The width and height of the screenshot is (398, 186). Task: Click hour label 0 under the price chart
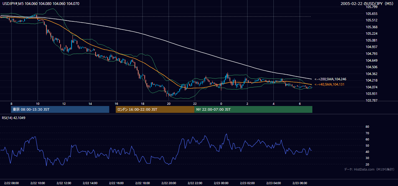pyautogui.click(x=221, y=103)
